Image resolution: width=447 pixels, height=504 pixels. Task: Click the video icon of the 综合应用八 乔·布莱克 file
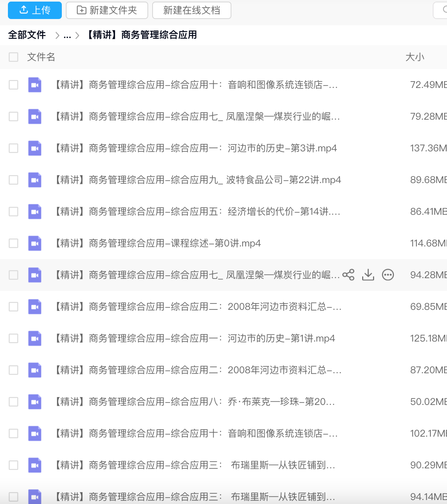pyautogui.click(x=35, y=402)
